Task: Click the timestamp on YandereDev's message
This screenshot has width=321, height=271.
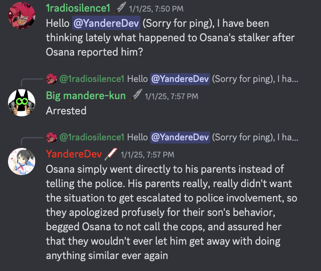Action: pyautogui.click(x=147, y=154)
